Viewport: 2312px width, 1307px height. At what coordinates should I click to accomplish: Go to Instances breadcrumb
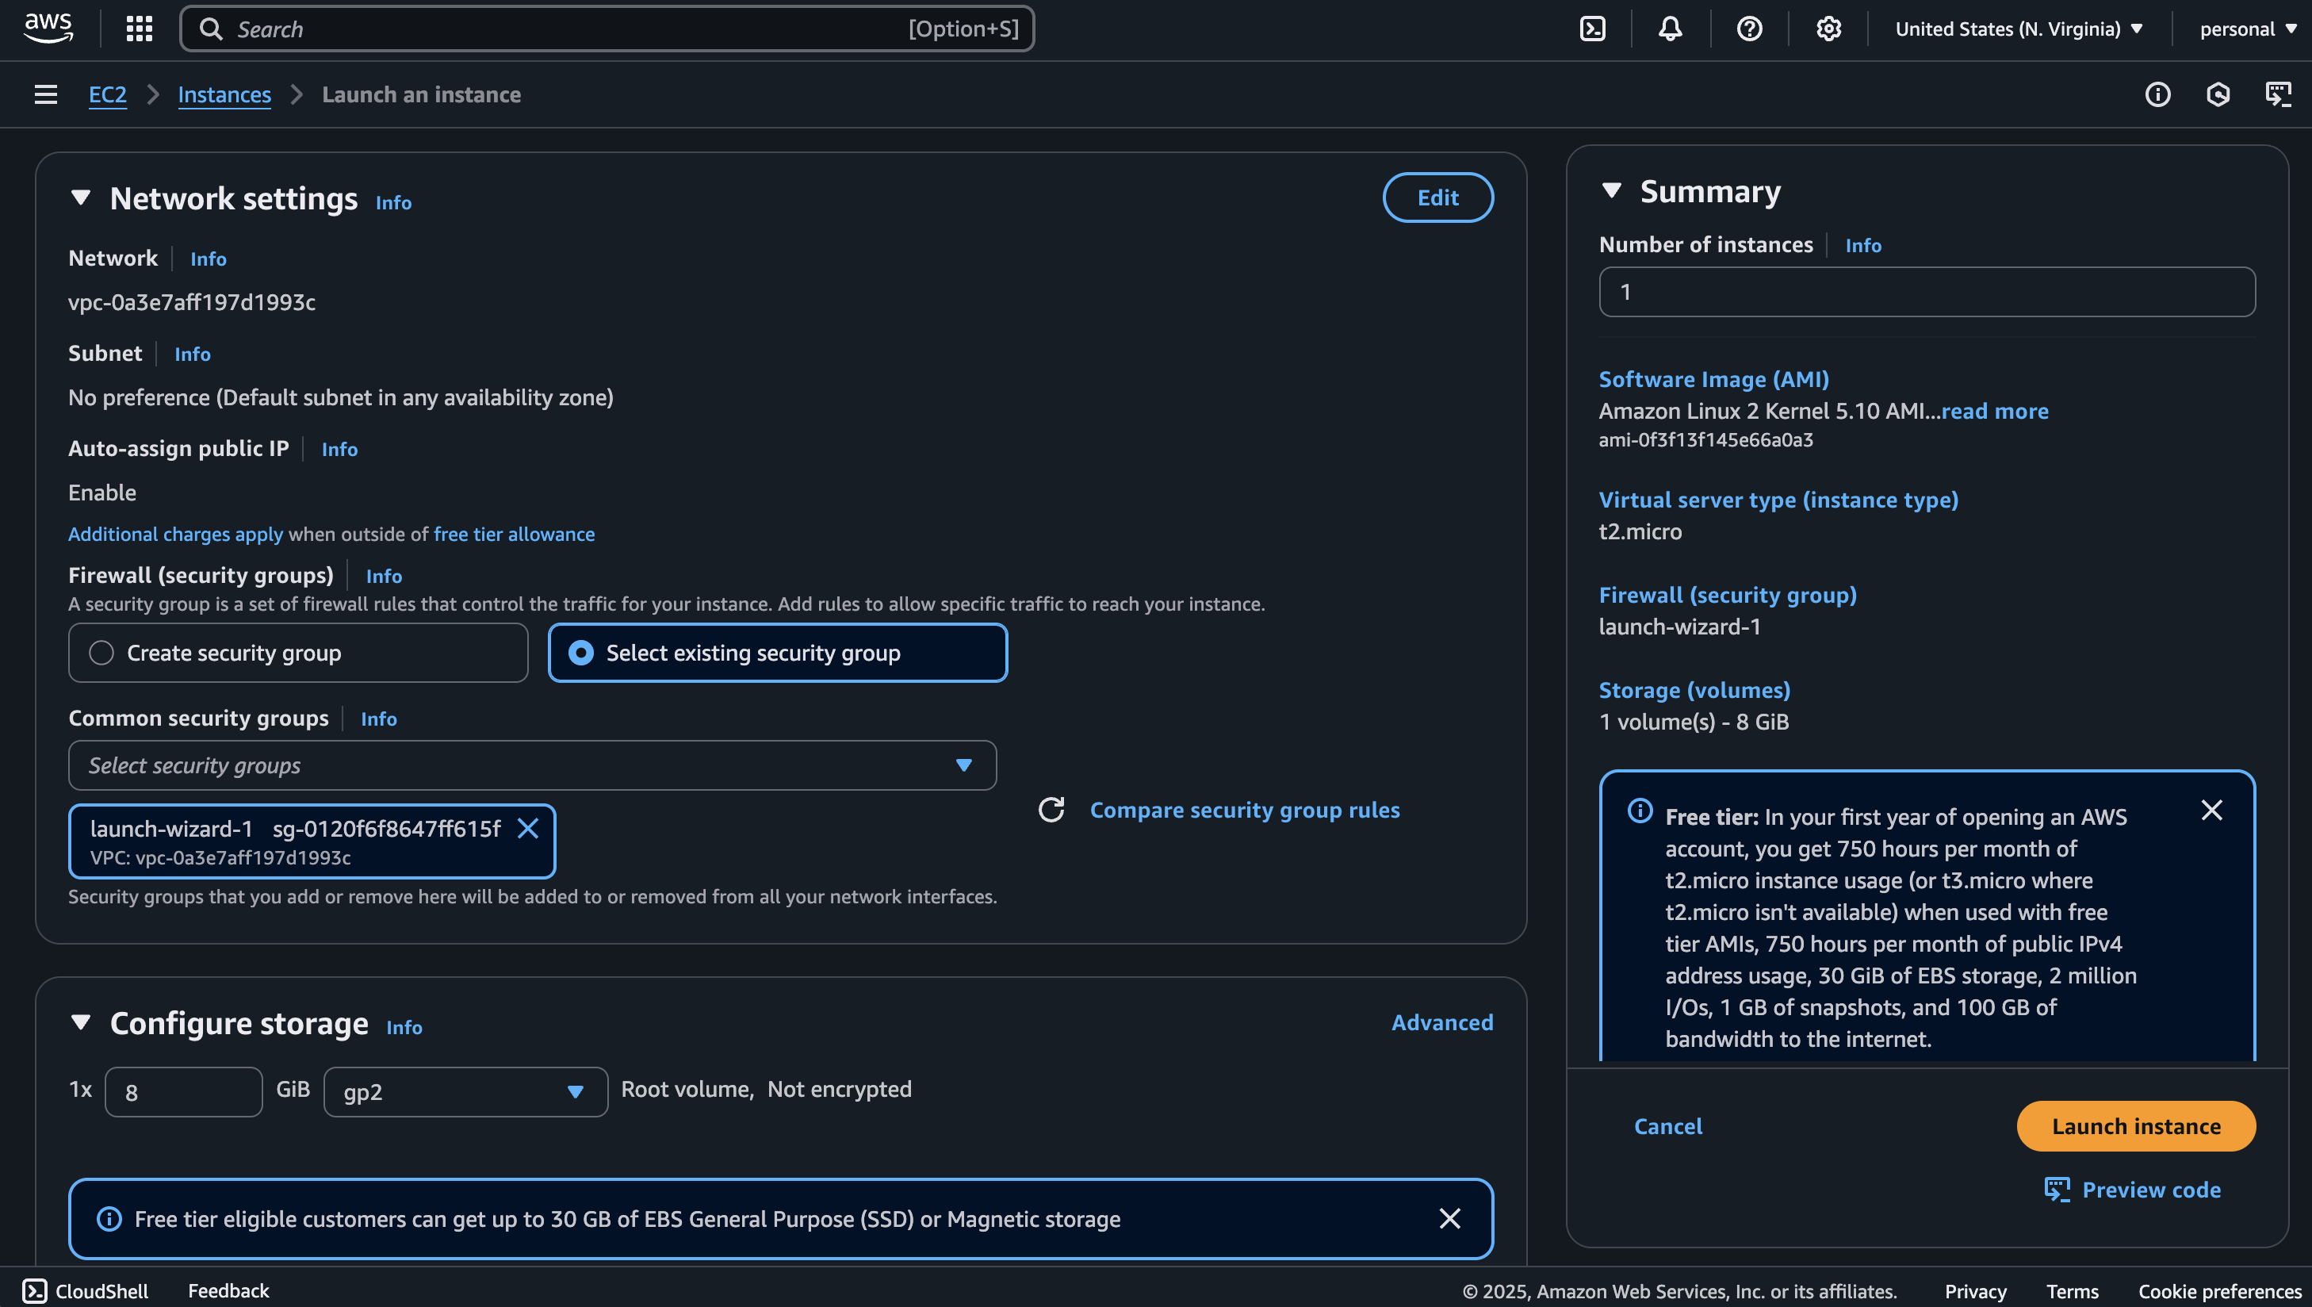224,94
